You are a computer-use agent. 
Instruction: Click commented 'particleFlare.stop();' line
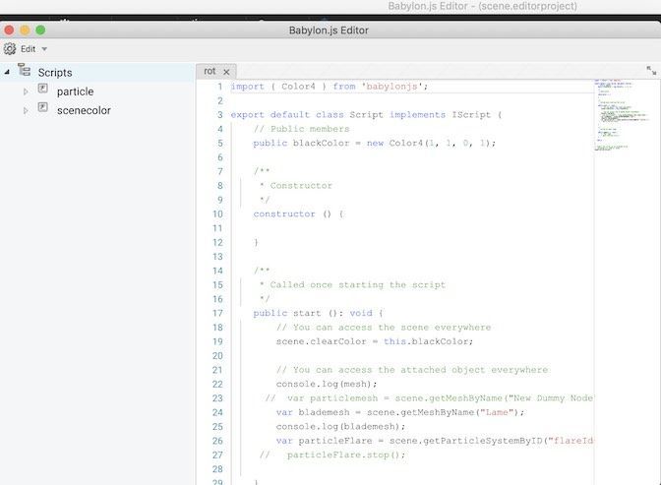click(x=345, y=455)
